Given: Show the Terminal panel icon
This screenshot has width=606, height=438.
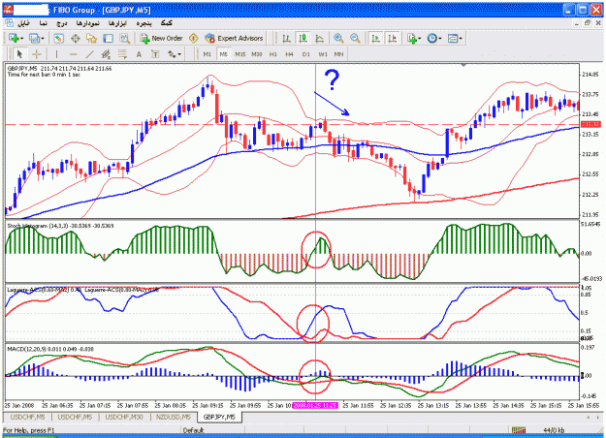Looking at the screenshot, I should (x=109, y=38).
